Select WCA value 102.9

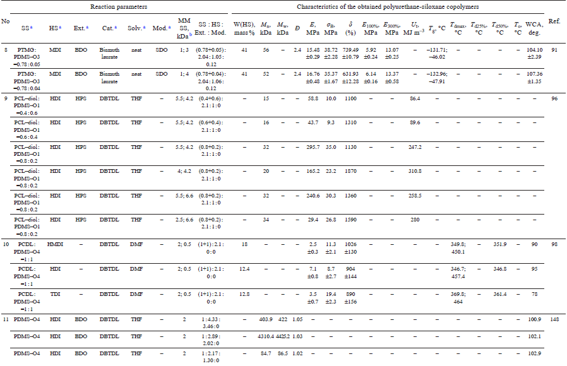(x=534, y=353)
